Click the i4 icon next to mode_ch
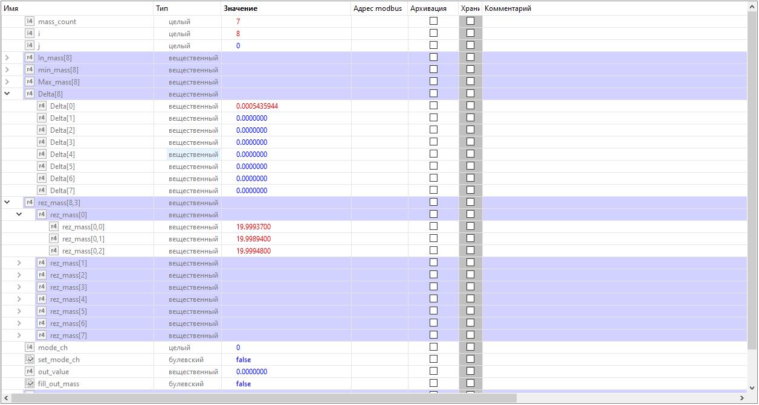Viewport: 759px width, 405px height. click(30, 347)
